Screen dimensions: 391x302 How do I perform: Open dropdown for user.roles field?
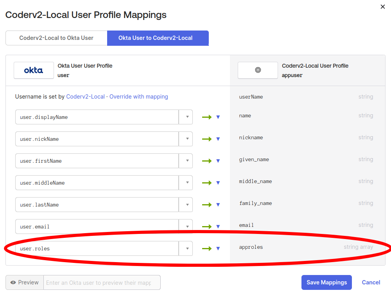186,248
